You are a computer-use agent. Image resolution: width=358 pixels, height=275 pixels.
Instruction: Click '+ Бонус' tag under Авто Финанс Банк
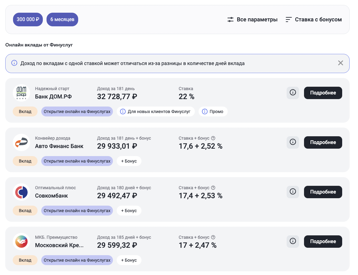(129, 161)
